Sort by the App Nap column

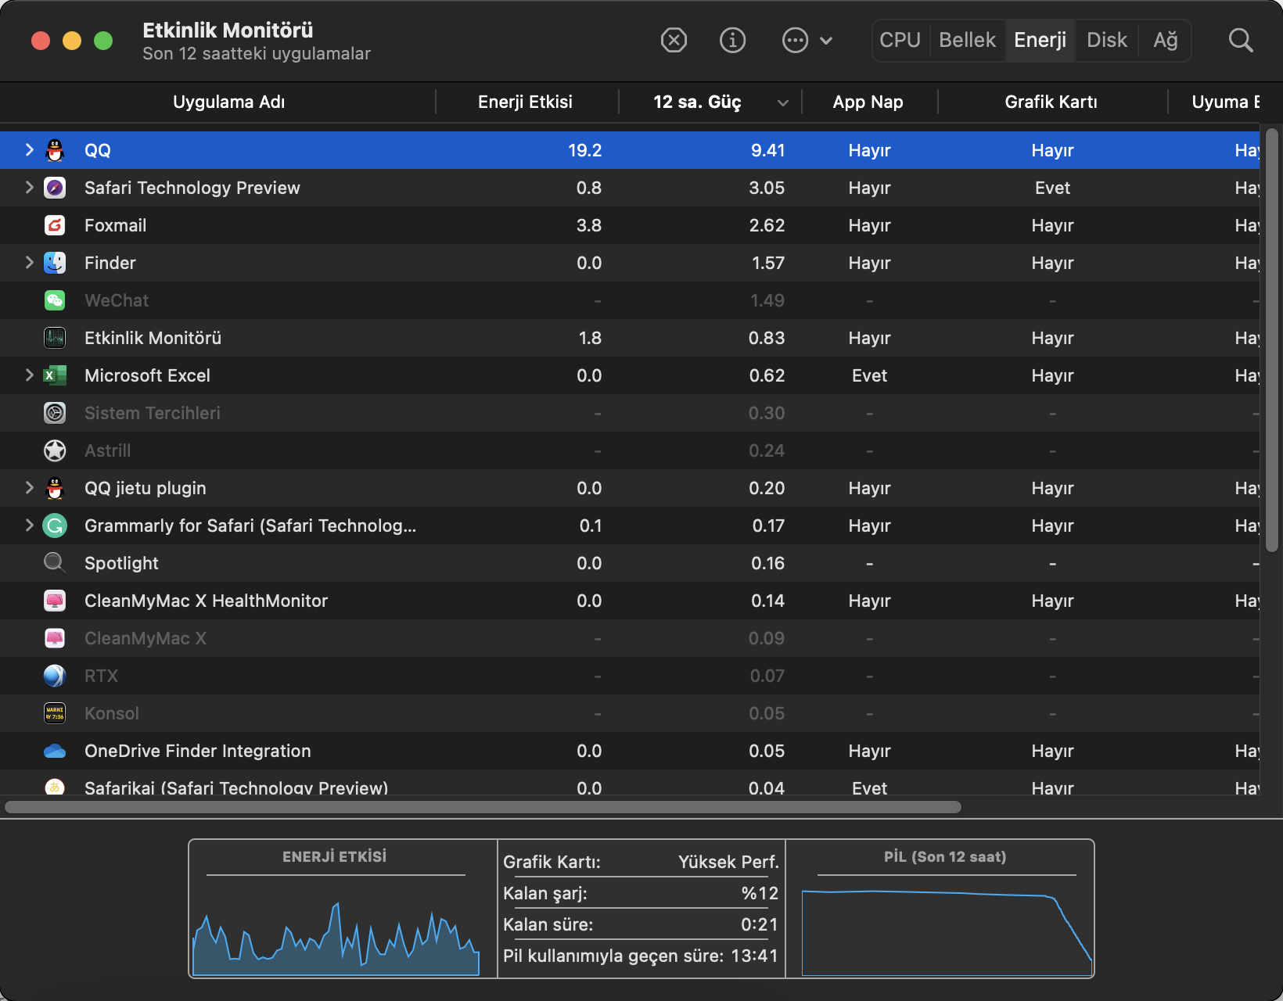pos(868,102)
